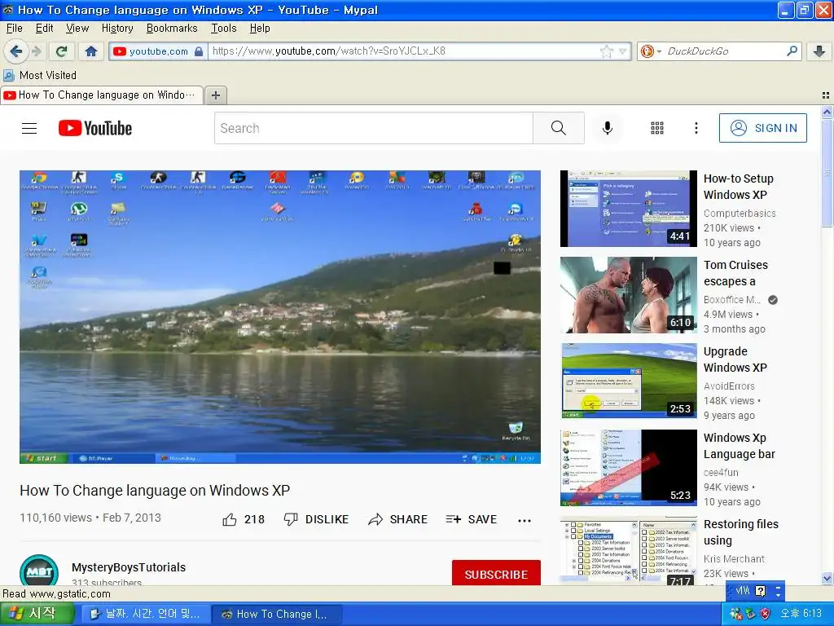Open Restoring files using video title
The image size is (834, 626).
tap(741, 532)
